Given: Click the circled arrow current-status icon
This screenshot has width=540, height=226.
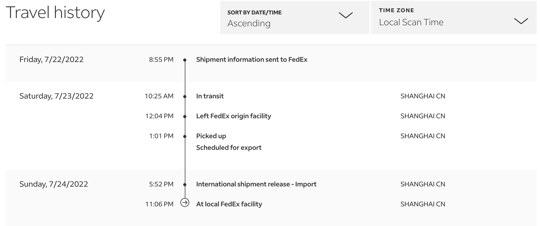Looking at the screenshot, I should pos(185,203).
